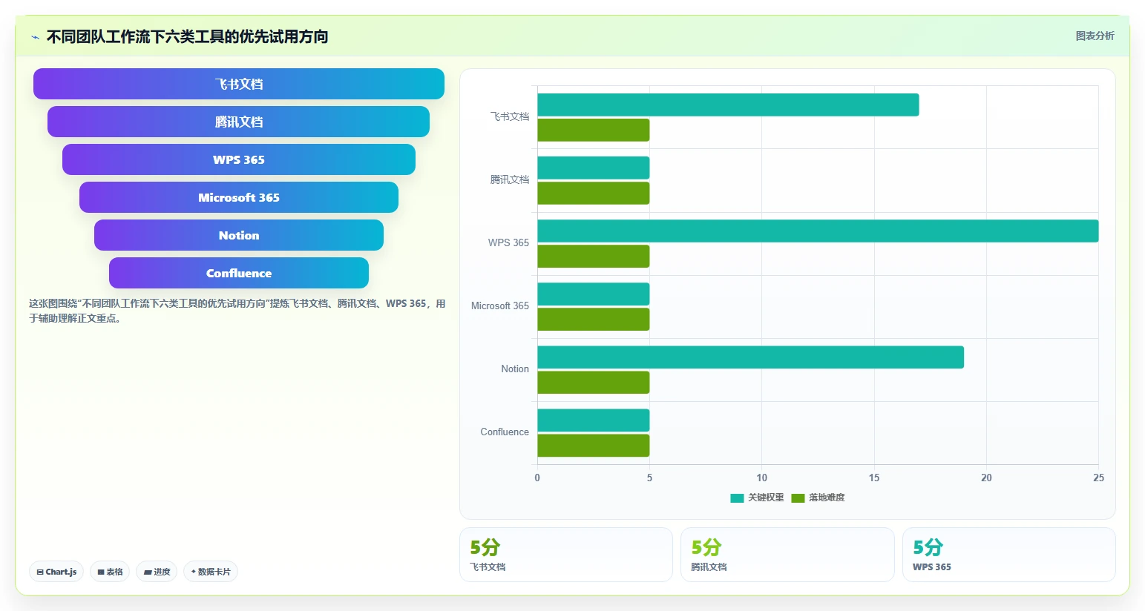Screen dimensions: 1145x611
Task: Toggle the 关键权重 legend swatch
Action: 737,498
